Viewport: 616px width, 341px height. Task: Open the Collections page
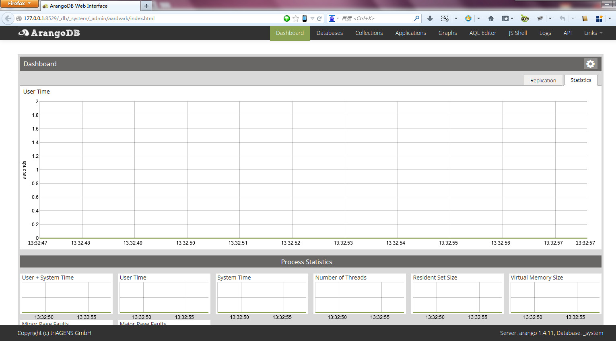pyautogui.click(x=369, y=33)
